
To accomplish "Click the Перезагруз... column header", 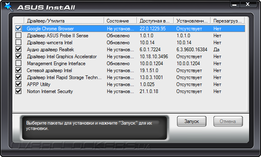I will click(227, 21).
